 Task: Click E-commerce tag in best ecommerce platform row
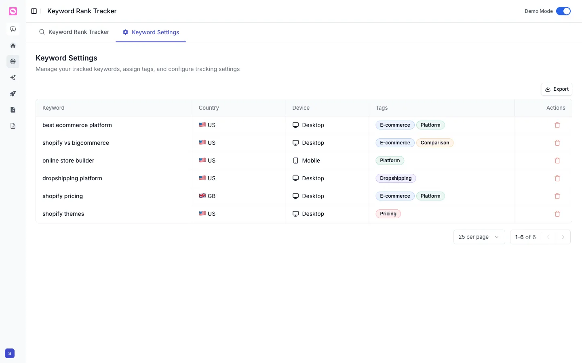[x=395, y=125]
